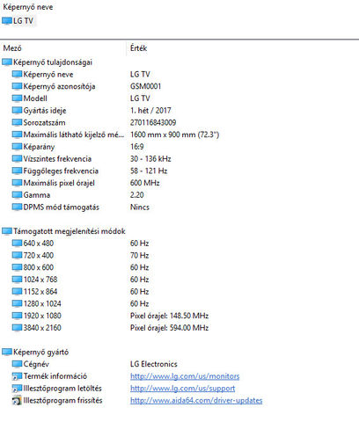Screen dimensions: 359x422
Task: Select the LG TV monitor entry at top
Action: [18, 21]
